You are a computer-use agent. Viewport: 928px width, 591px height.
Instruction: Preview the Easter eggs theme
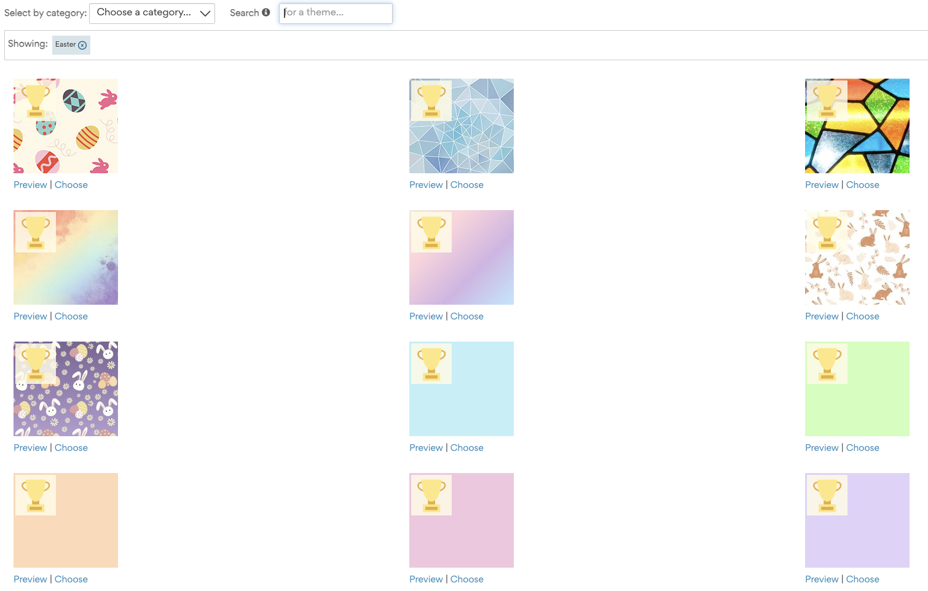click(x=30, y=184)
